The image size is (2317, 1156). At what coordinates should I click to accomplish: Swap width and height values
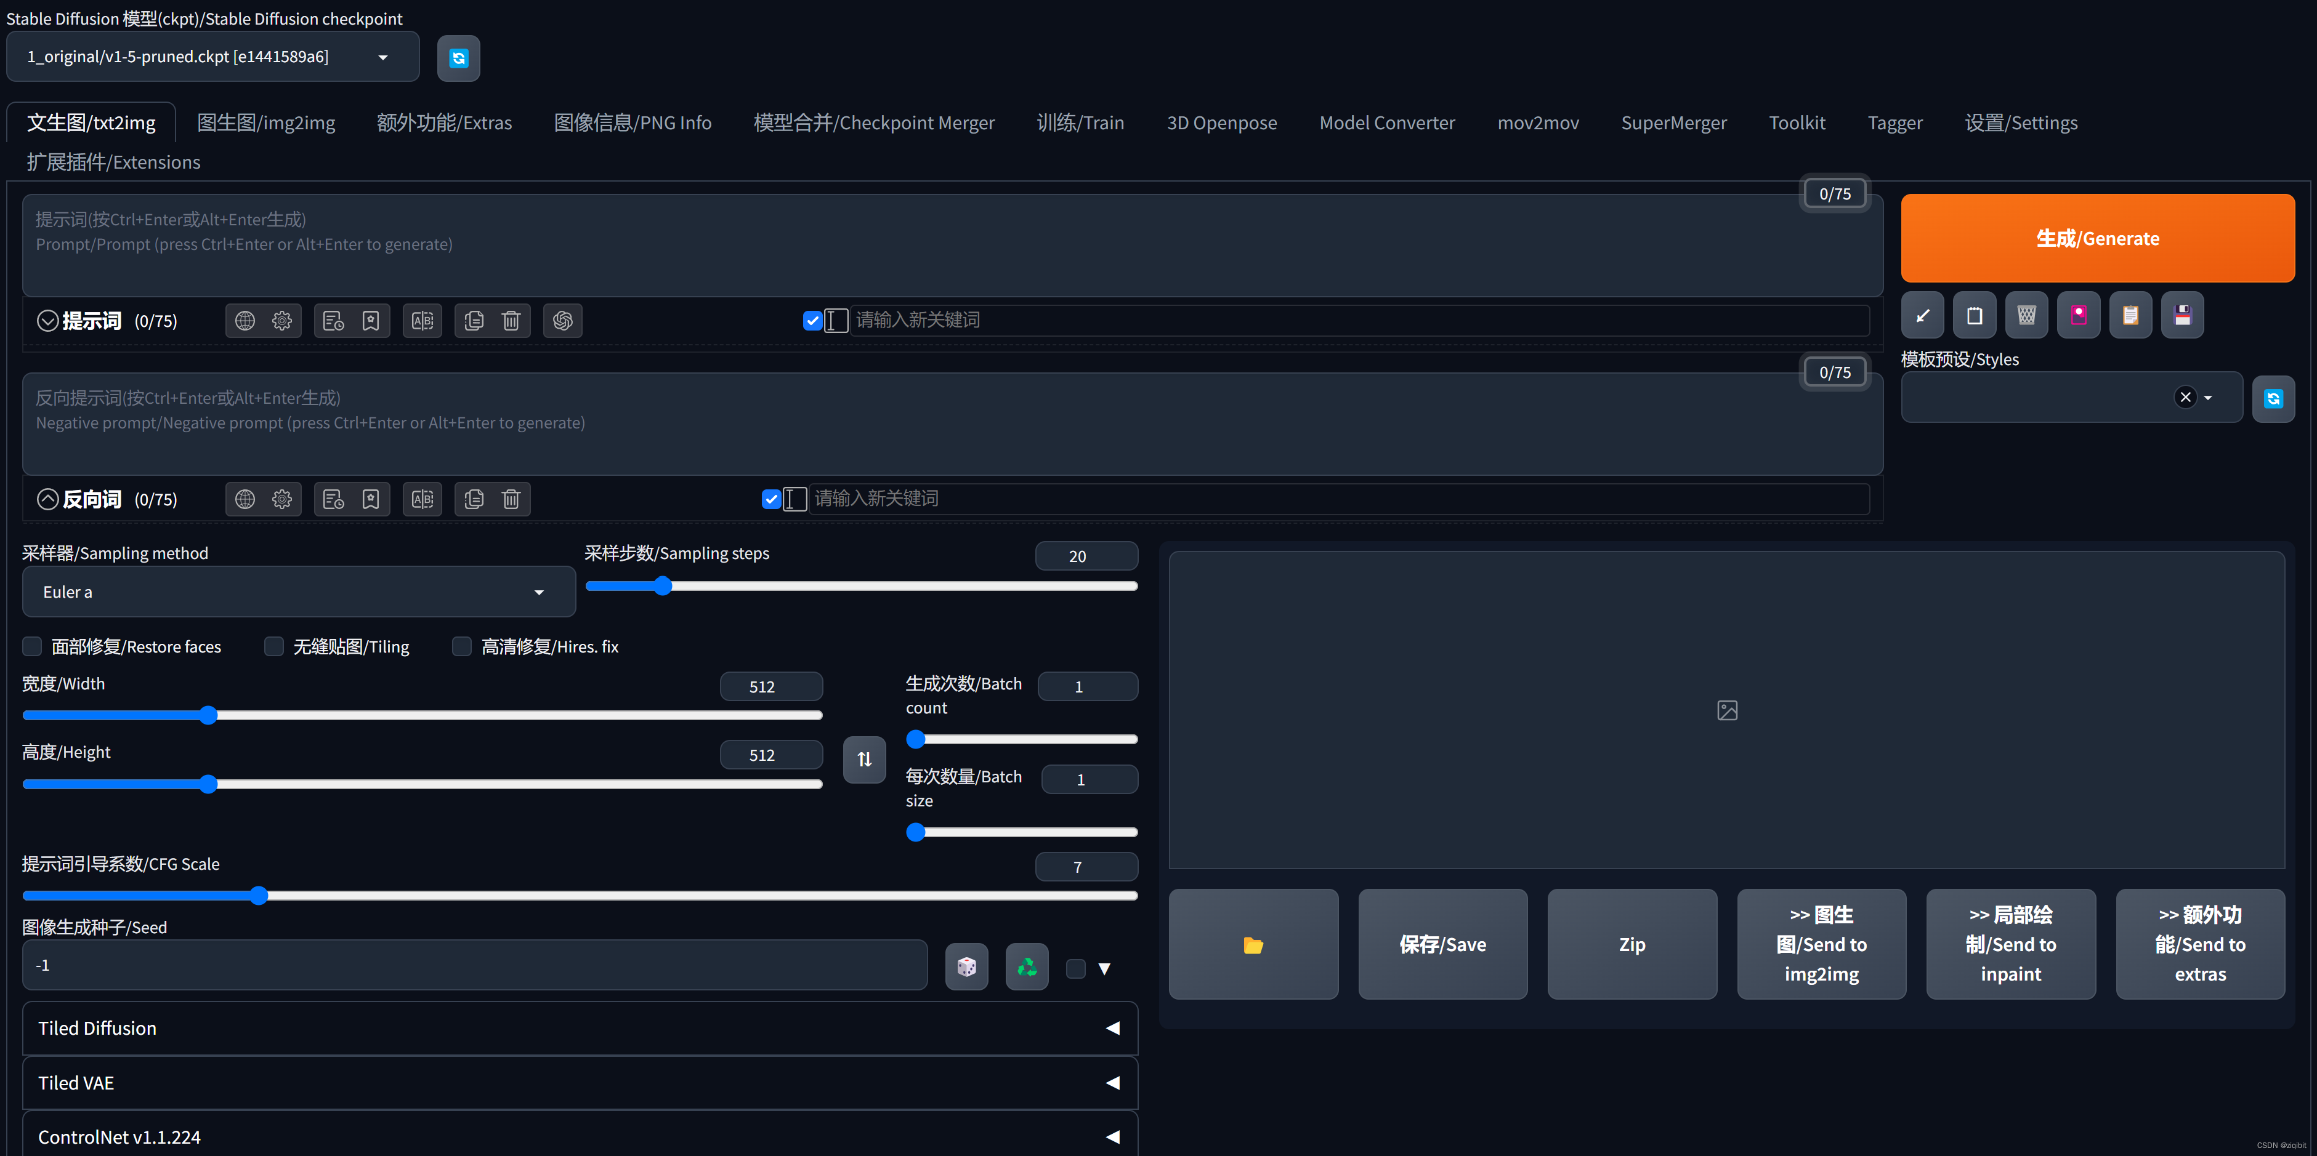pos(864,760)
